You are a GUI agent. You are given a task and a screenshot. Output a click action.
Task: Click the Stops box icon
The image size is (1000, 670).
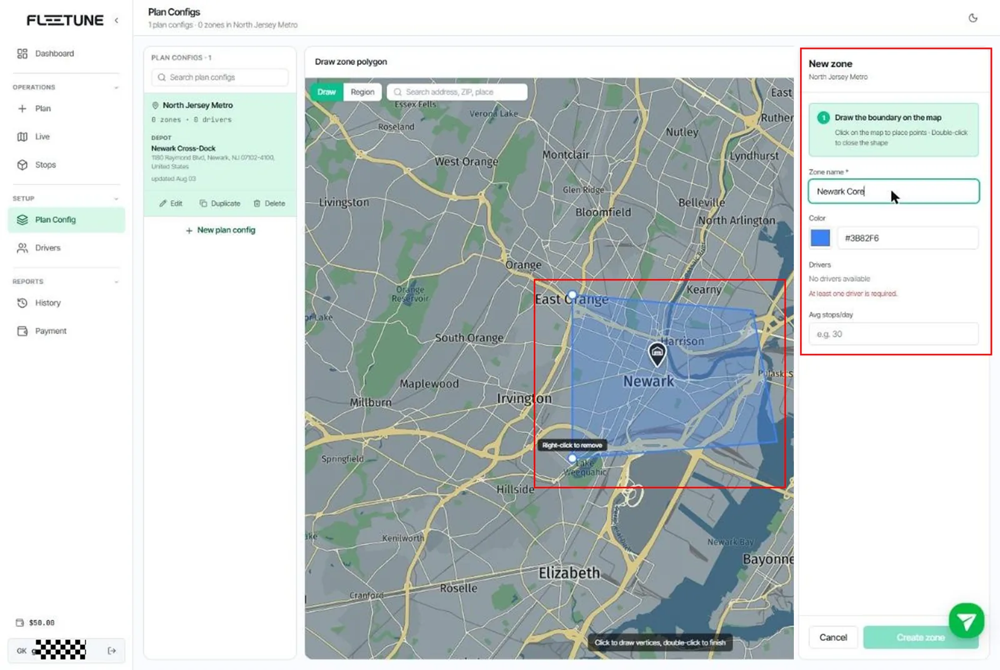click(22, 165)
